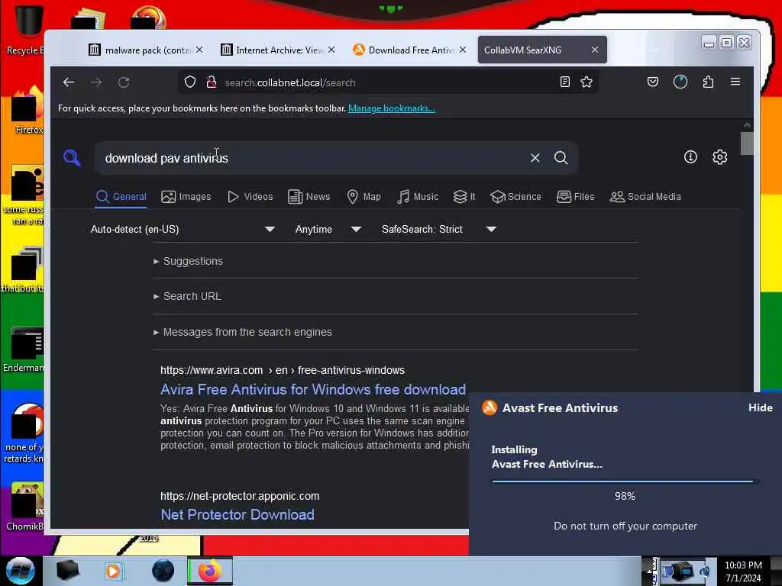782x586 pixels.
Task: Open the Pocket save icon
Action: click(x=653, y=82)
